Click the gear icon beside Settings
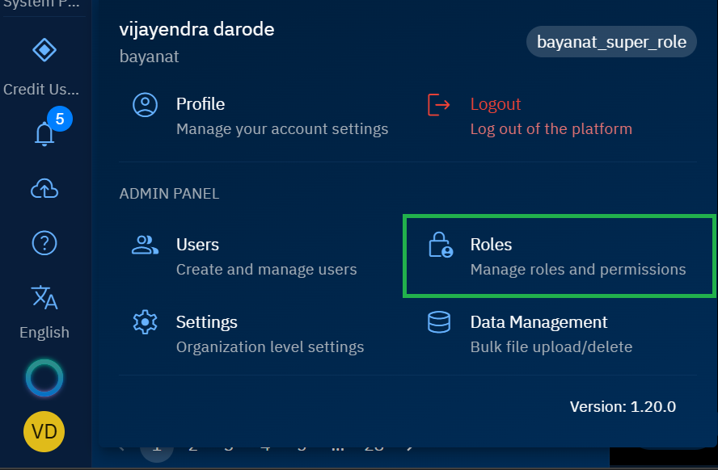 point(145,322)
